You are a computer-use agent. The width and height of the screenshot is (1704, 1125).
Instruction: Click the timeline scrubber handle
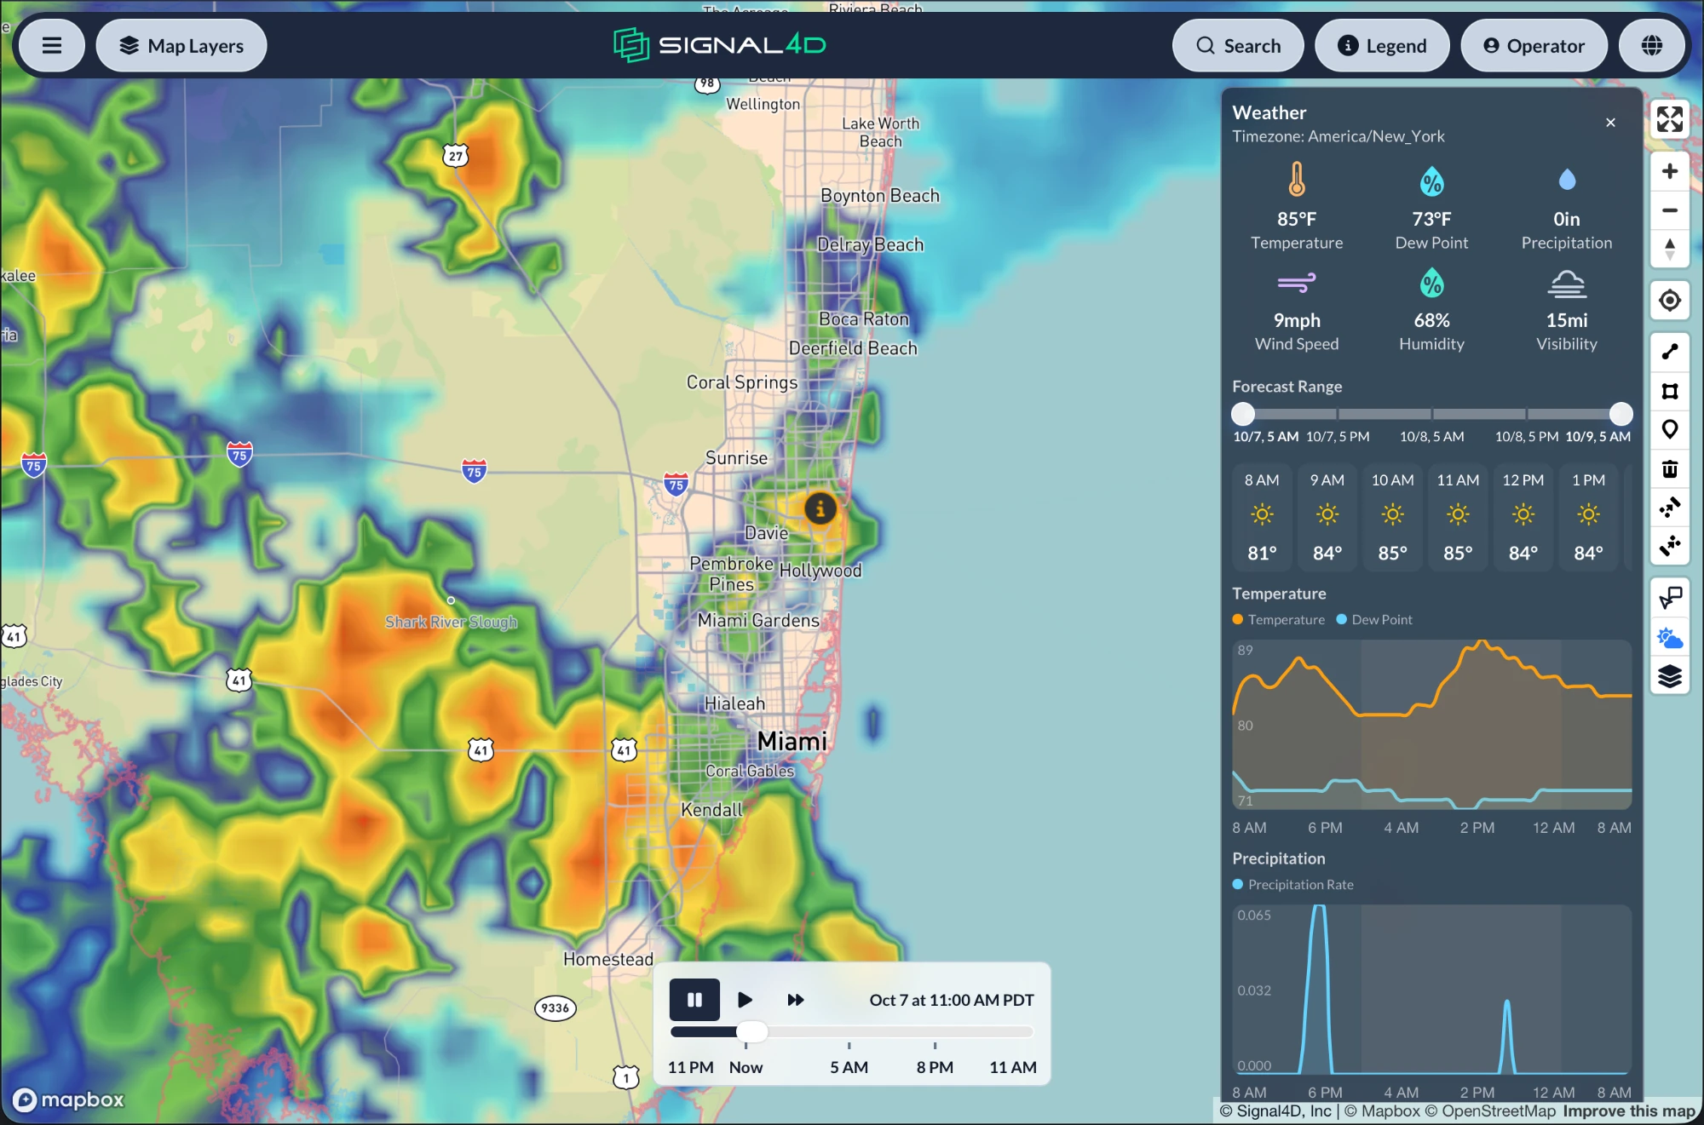pos(751,1032)
